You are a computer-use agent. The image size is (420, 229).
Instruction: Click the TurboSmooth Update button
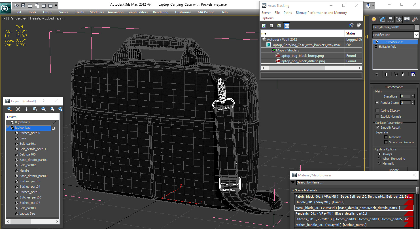coord(394,170)
